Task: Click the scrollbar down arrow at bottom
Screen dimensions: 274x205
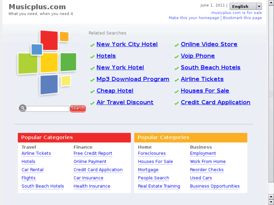Action: 271,202
